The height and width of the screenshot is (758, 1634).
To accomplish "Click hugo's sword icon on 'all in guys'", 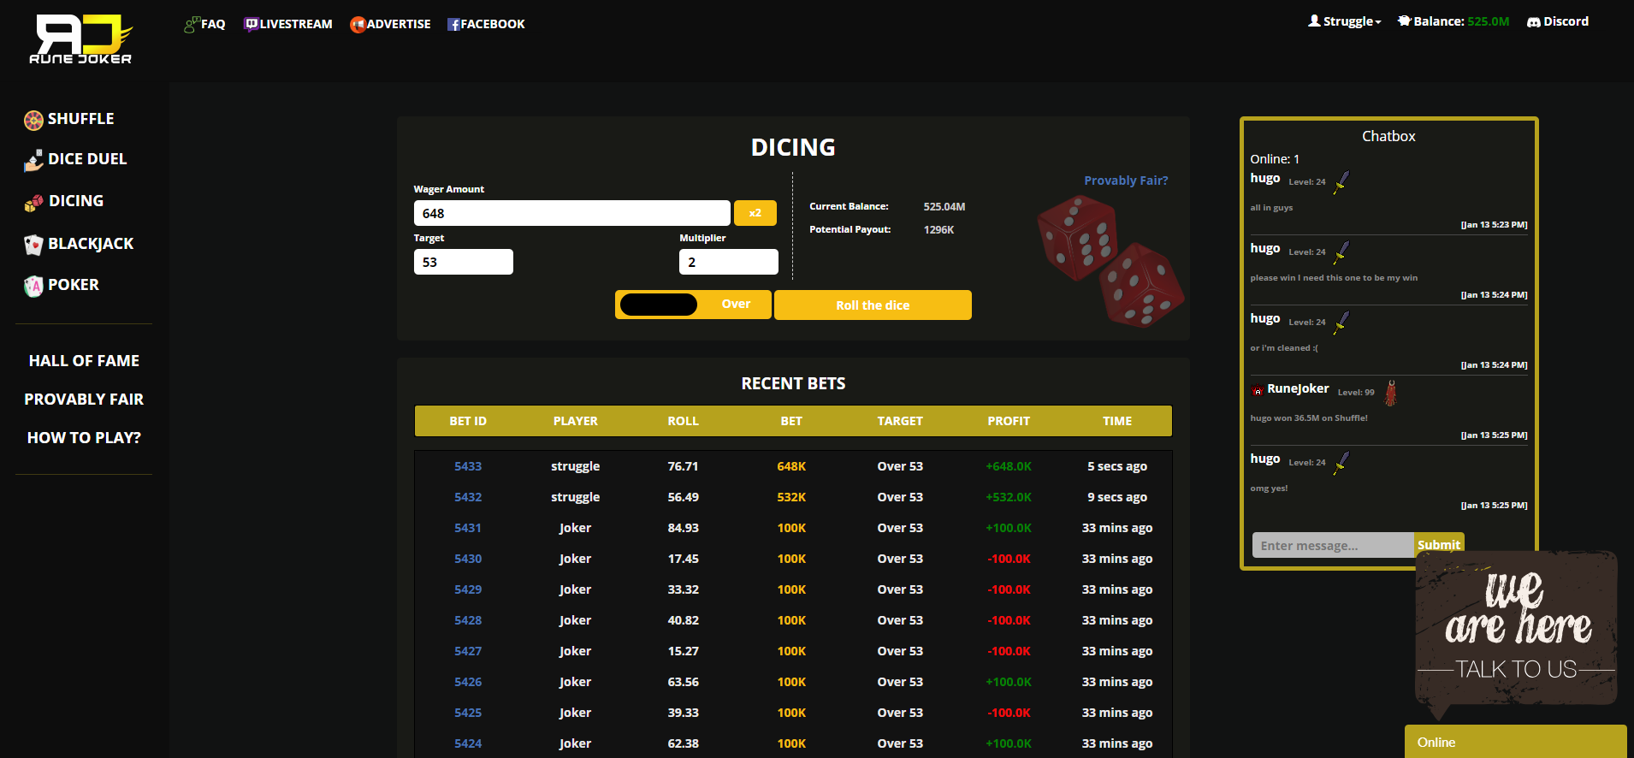I will click(x=1341, y=182).
